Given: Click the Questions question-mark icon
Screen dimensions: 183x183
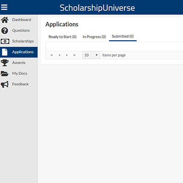Looking at the screenshot, I should click(5, 31).
